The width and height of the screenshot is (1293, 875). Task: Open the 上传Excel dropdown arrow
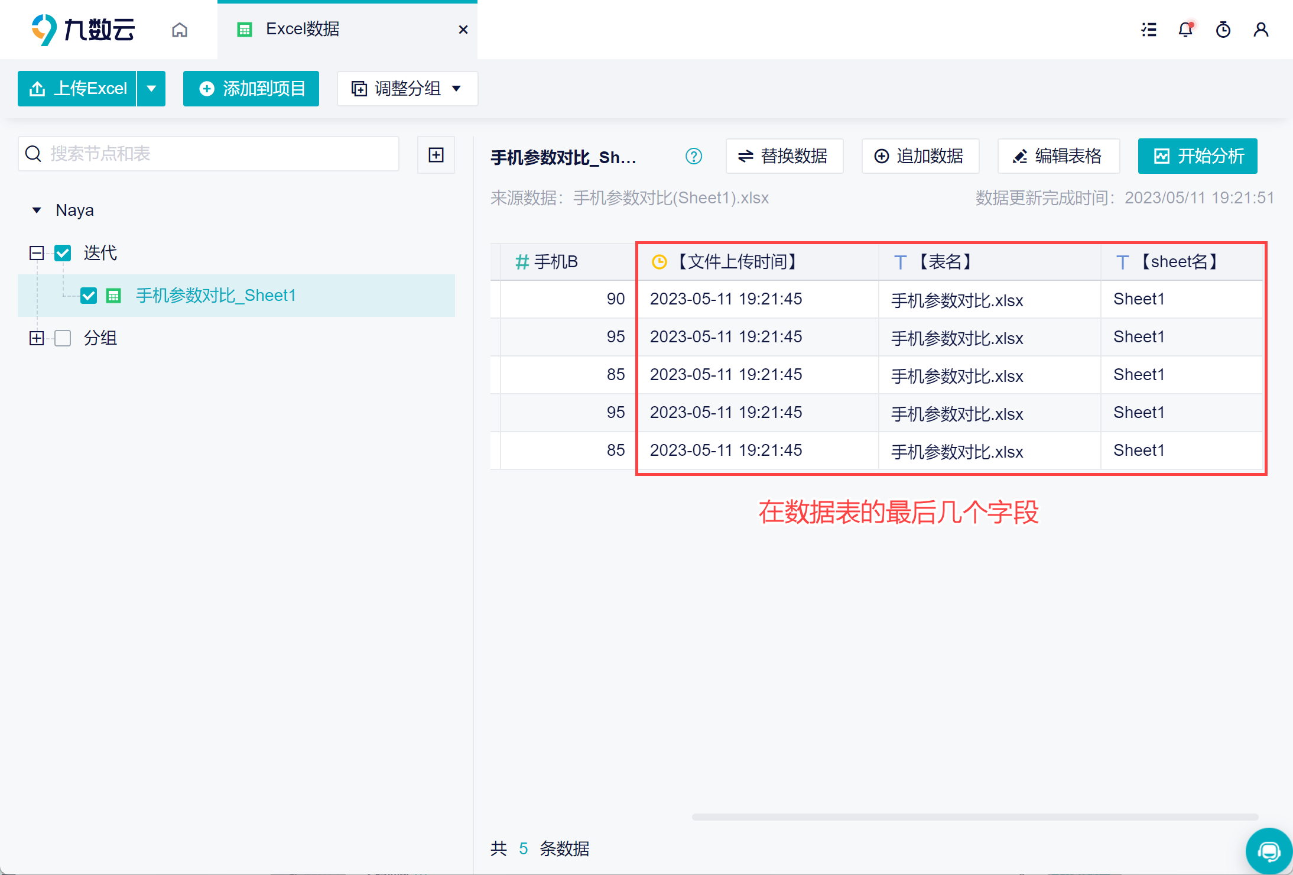point(151,89)
